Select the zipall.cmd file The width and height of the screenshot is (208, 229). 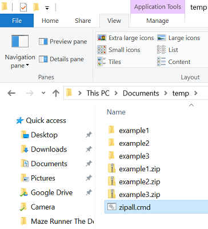pos(157,207)
